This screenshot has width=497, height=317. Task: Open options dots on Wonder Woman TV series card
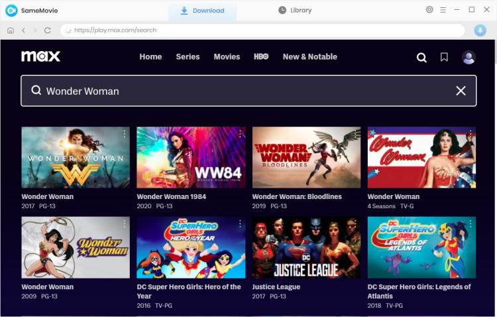[470, 133]
